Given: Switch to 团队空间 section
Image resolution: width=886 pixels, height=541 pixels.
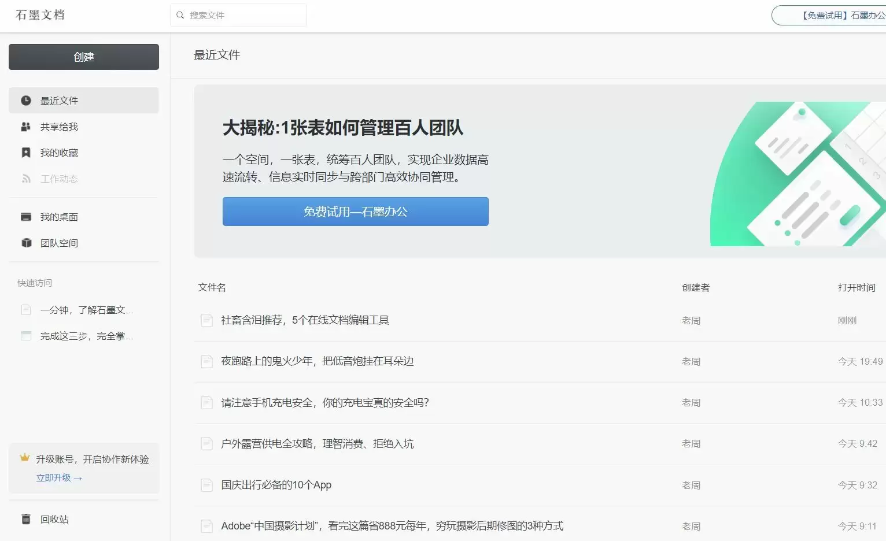Looking at the screenshot, I should point(60,243).
